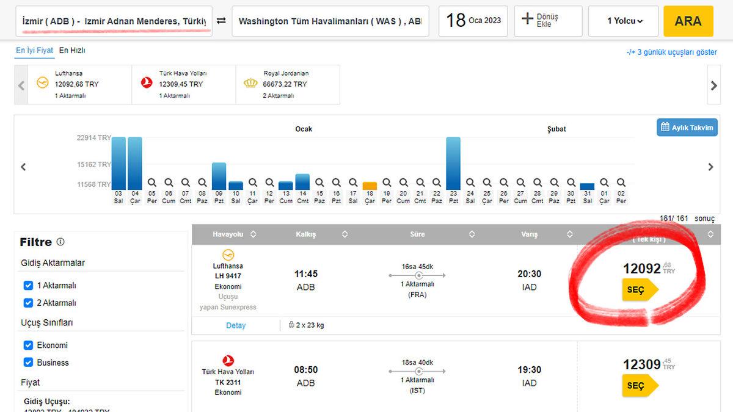Swap origin and destination airports icon
Viewport: 733px width, 412px height.
[x=221, y=21]
